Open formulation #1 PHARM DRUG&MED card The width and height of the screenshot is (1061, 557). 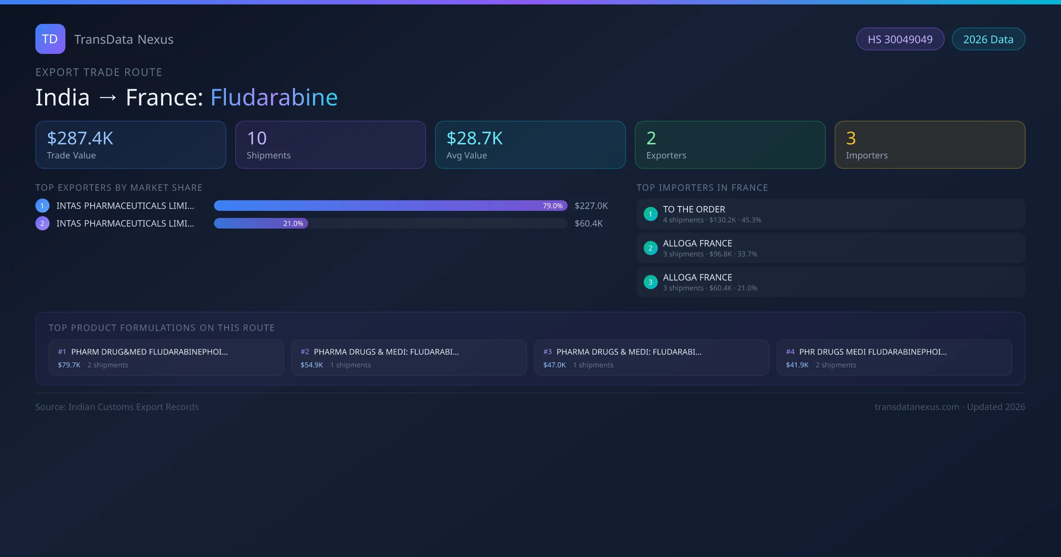(166, 358)
